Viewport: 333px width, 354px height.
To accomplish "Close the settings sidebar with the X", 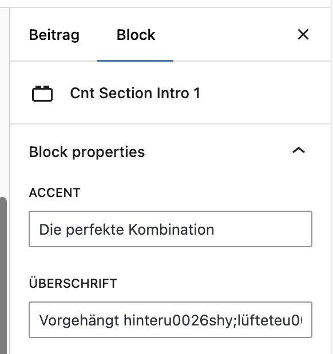I will point(303,34).
